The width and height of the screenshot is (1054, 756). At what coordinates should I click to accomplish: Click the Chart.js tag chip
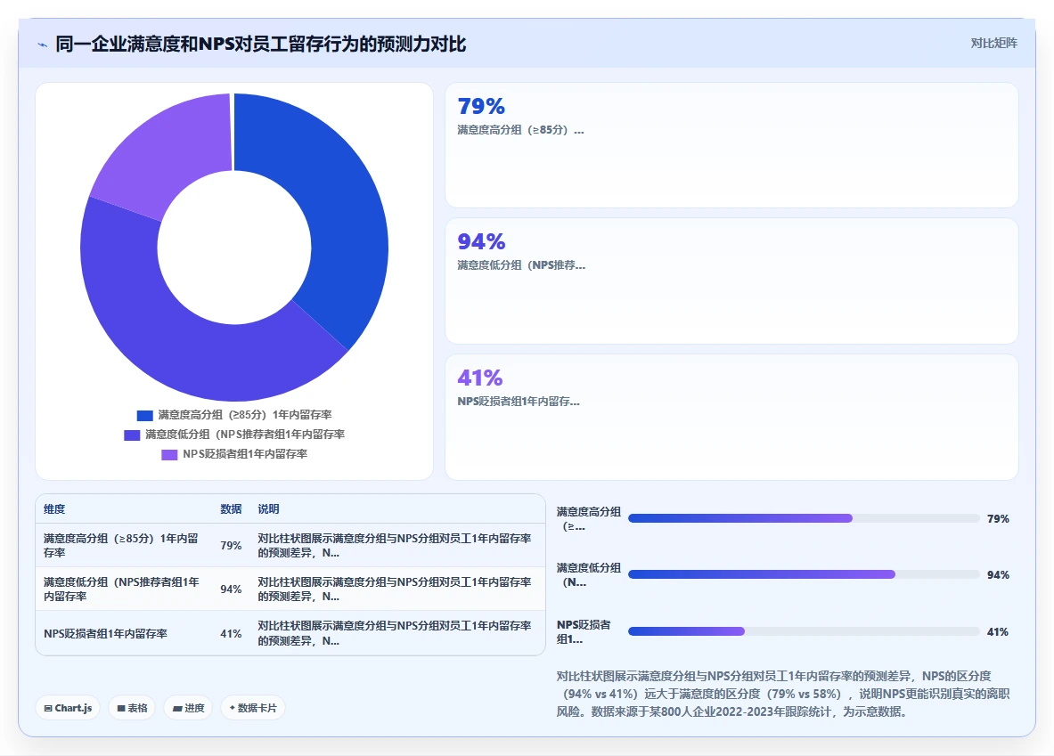coord(68,708)
